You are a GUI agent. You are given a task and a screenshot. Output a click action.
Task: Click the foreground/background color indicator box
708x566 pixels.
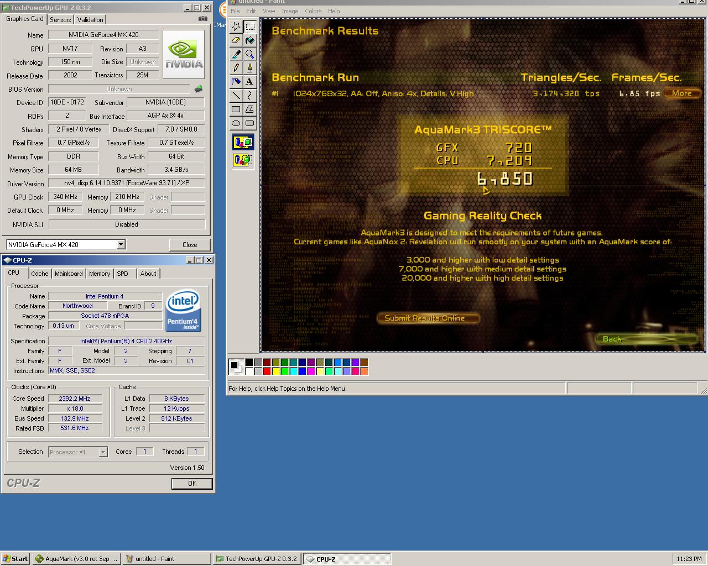pyautogui.click(x=236, y=366)
